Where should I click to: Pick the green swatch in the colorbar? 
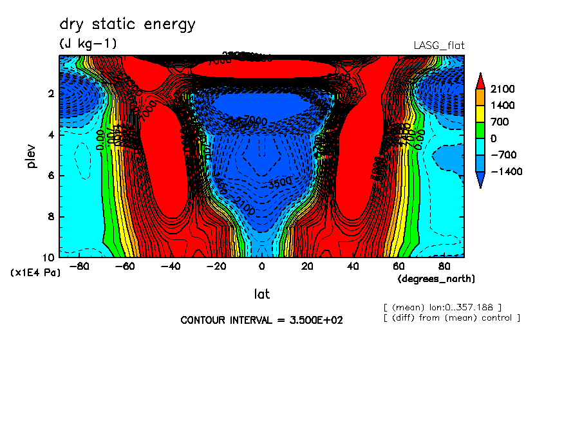click(x=480, y=130)
